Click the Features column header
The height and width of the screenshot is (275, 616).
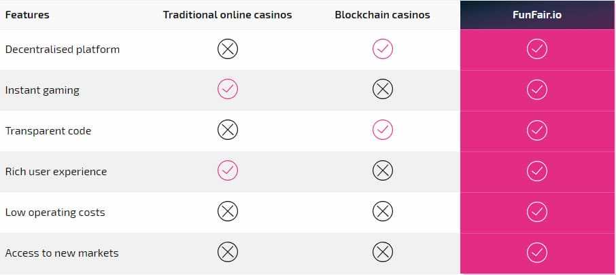coord(27,14)
